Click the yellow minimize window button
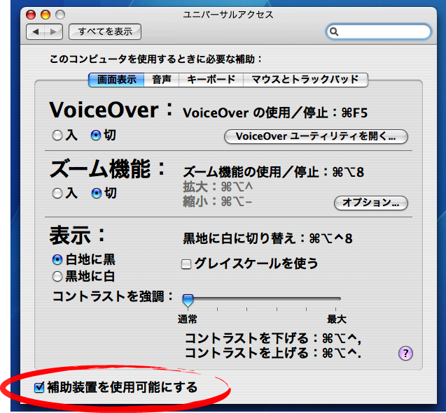 [x=46, y=14]
